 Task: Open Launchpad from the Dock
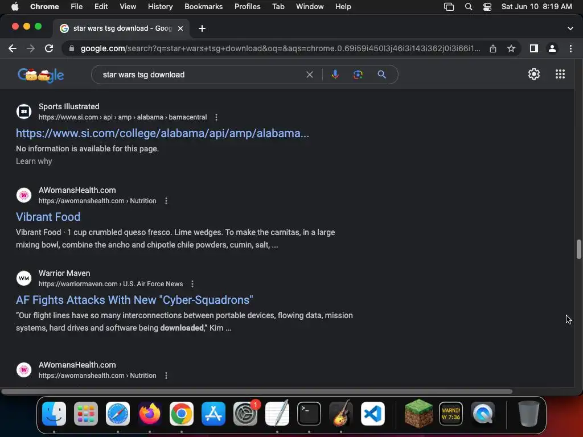tap(86, 414)
